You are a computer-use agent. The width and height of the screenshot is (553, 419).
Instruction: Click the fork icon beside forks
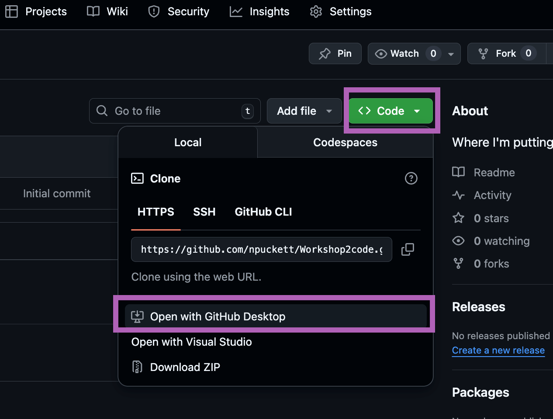(458, 263)
